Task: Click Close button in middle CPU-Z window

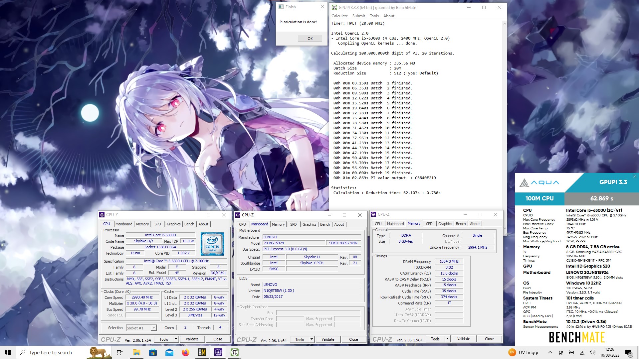Action: coord(353,340)
